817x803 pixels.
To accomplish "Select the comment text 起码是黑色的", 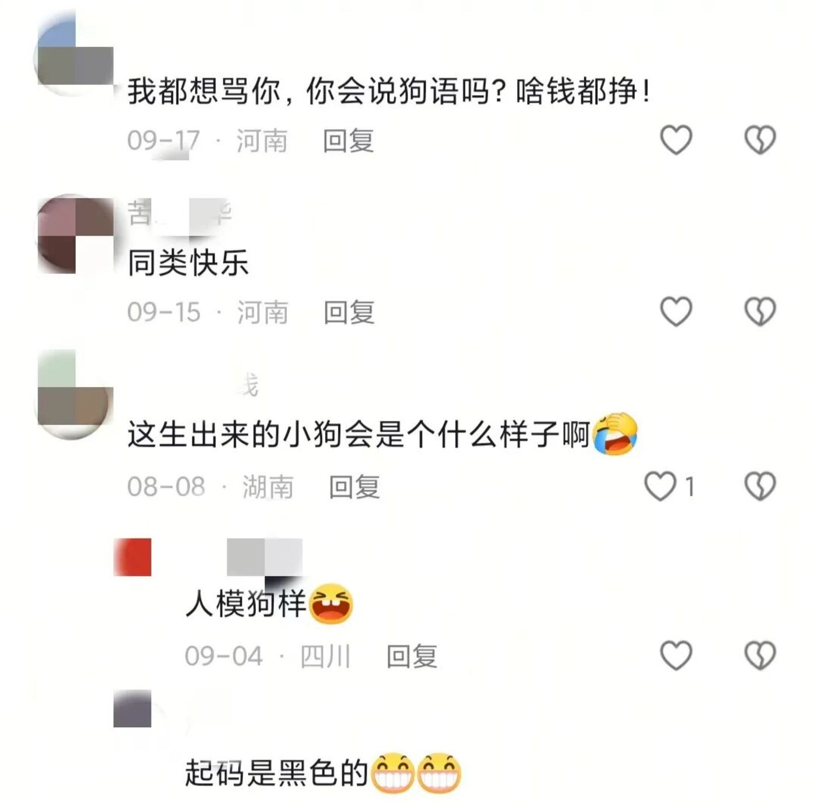I will 277,773.
